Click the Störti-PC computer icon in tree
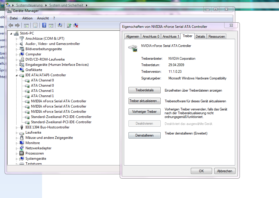This screenshot has width=279, height=198. tap(16, 33)
